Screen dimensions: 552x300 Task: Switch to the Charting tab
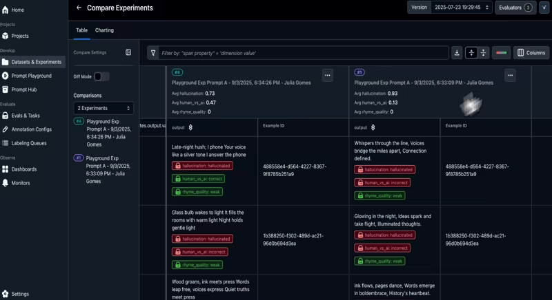(104, 30)
